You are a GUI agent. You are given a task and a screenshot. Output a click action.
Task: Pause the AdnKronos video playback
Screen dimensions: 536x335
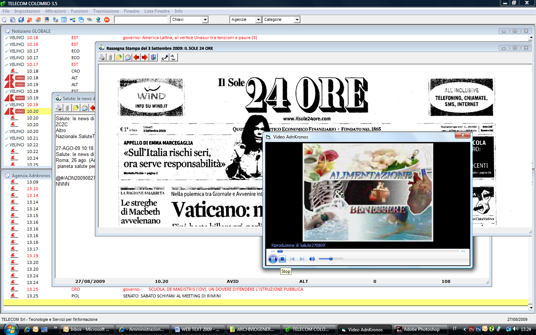pyautogui.click(x=273, y=259)
